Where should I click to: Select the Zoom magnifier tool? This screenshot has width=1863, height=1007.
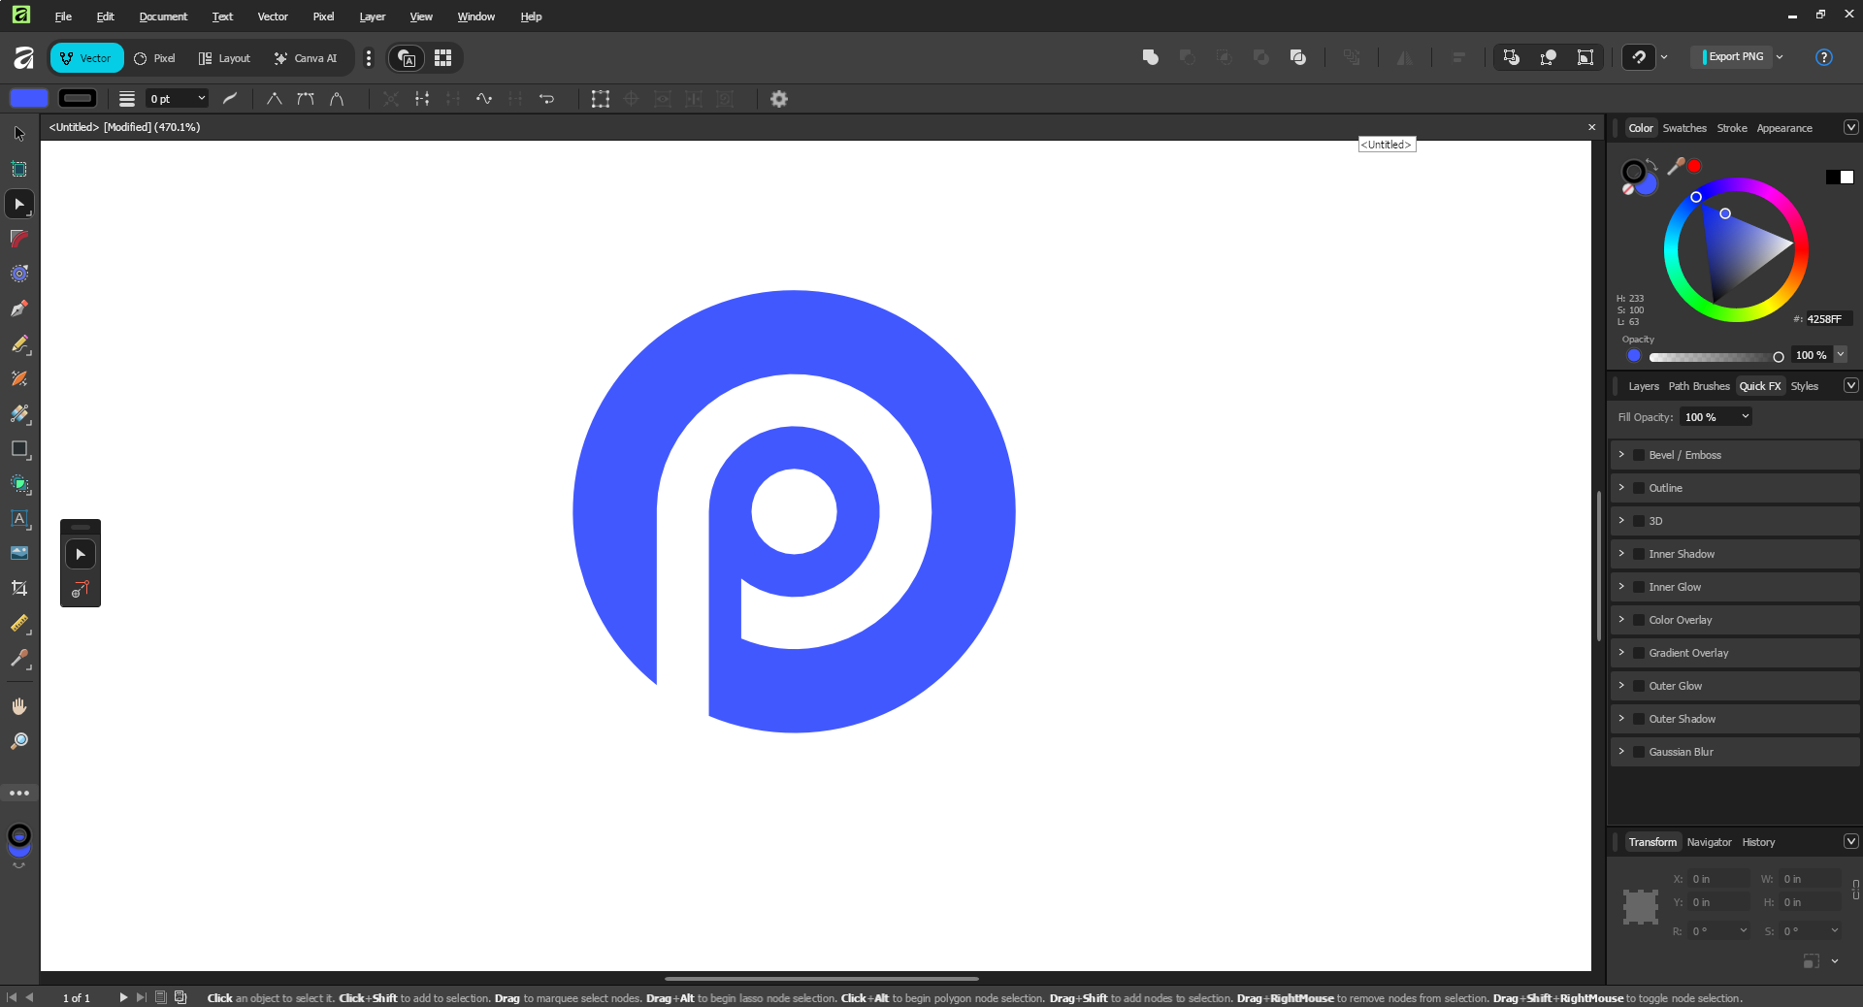18,741
